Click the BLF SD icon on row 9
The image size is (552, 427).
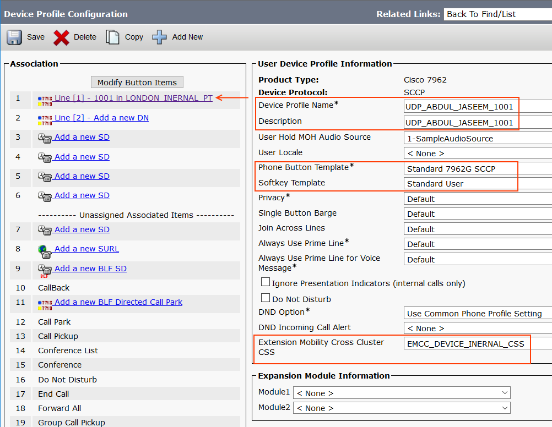45,269
